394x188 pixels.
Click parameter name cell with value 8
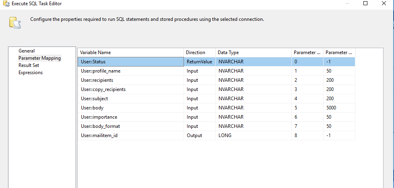(x=307, y=135)
